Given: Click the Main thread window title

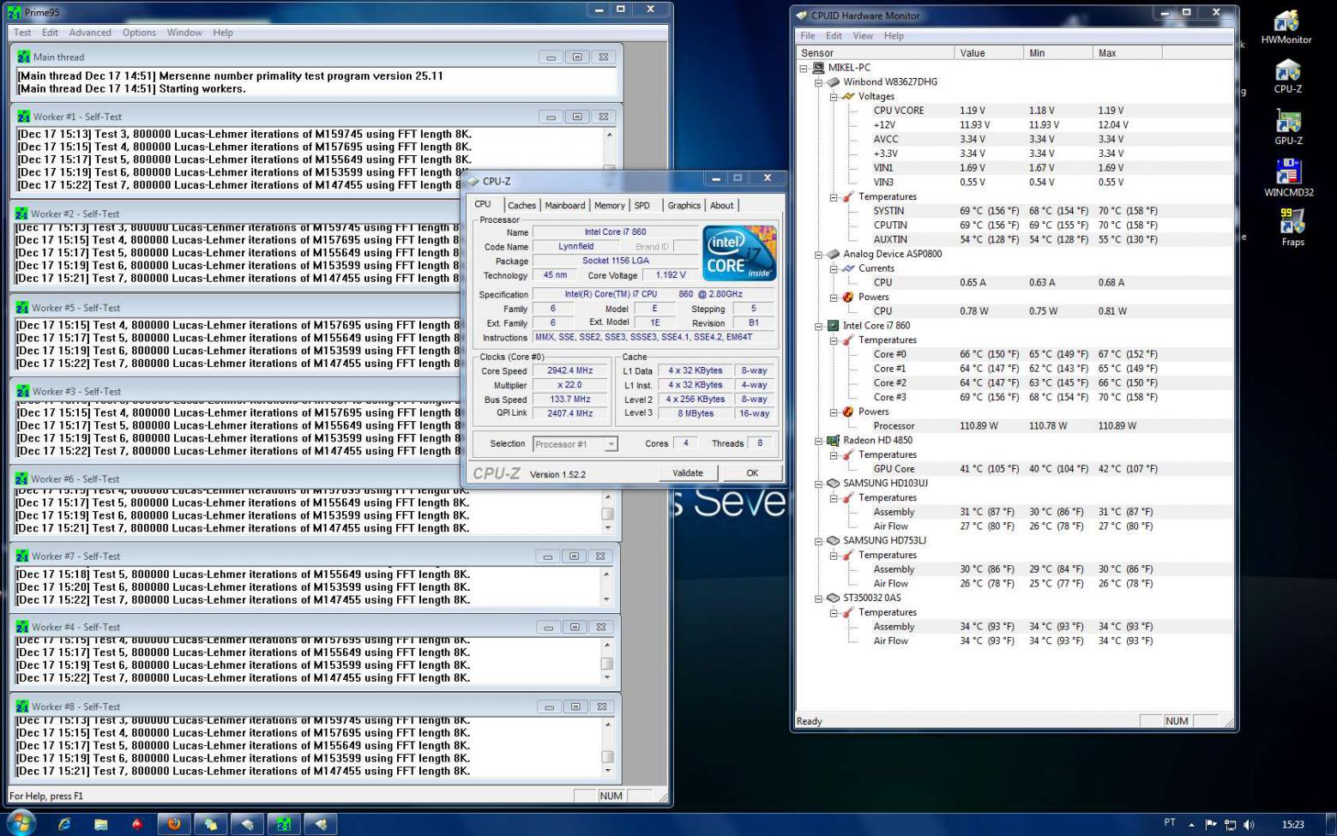Looking at the screenshot, I should pos(58,57).
